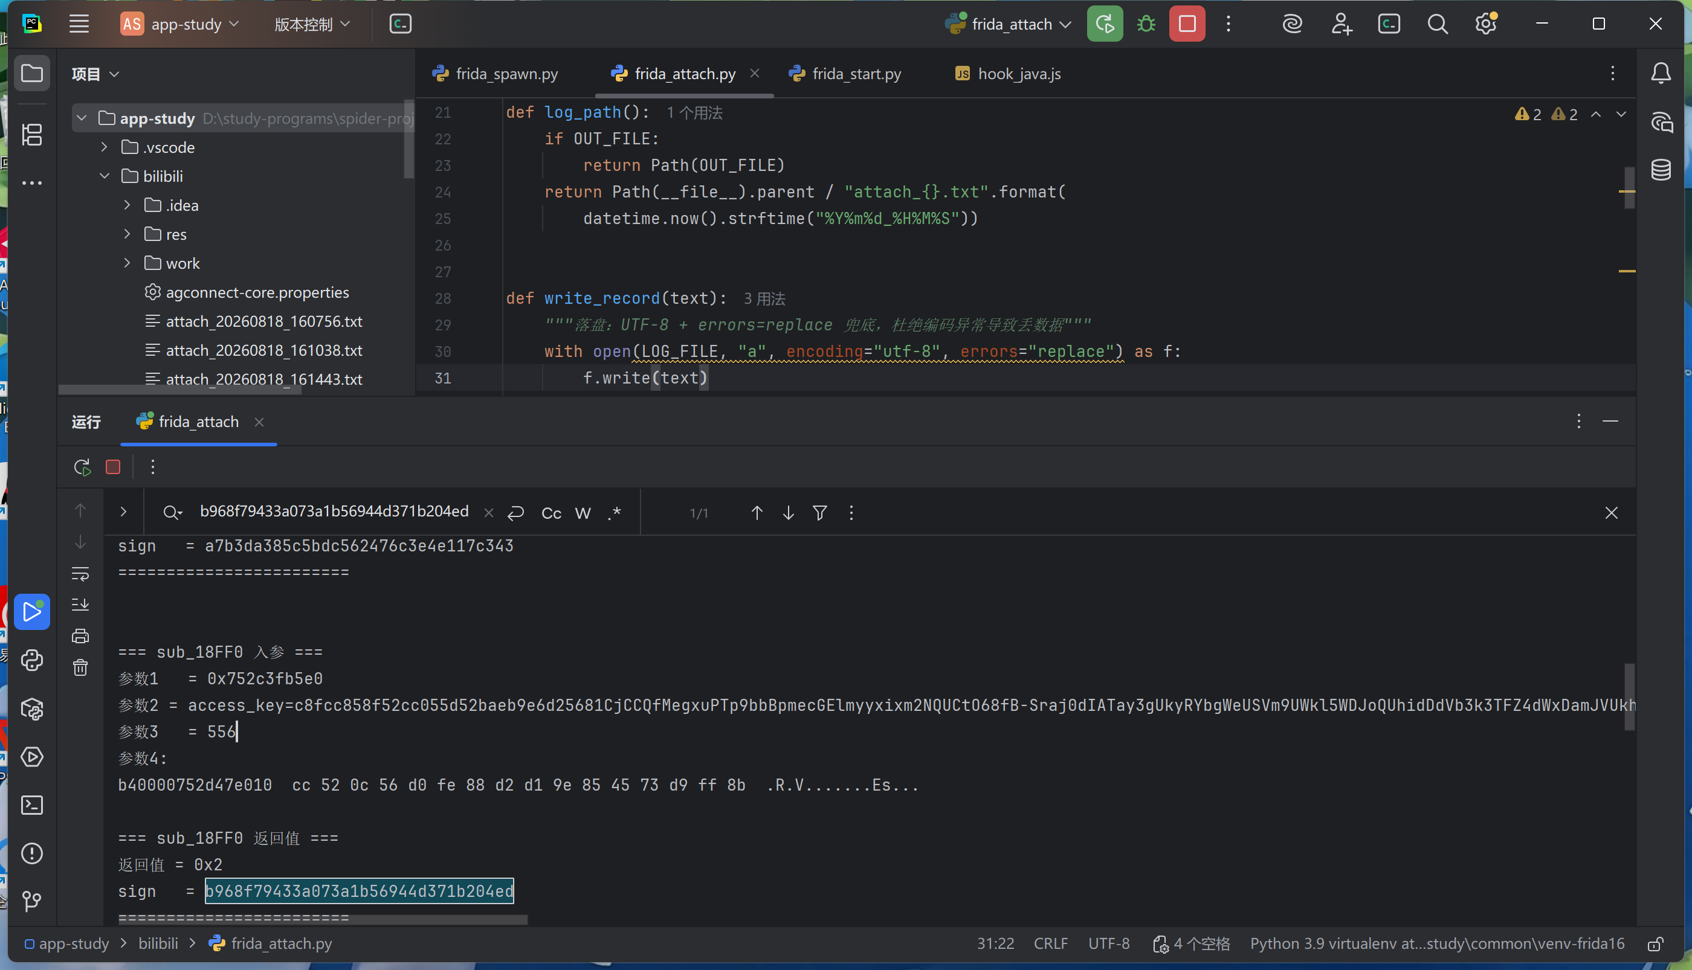This screenshot has width=1692, height=970.
Task: Select attach_20260818_161443.txt file
Action: pos(254,379)
